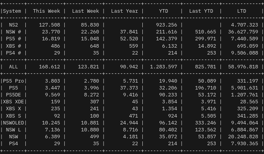Image resolution: width=264 pixels, height=154 pixels.
Task: Select the XBS XDE row label
Action: [13, 102]
